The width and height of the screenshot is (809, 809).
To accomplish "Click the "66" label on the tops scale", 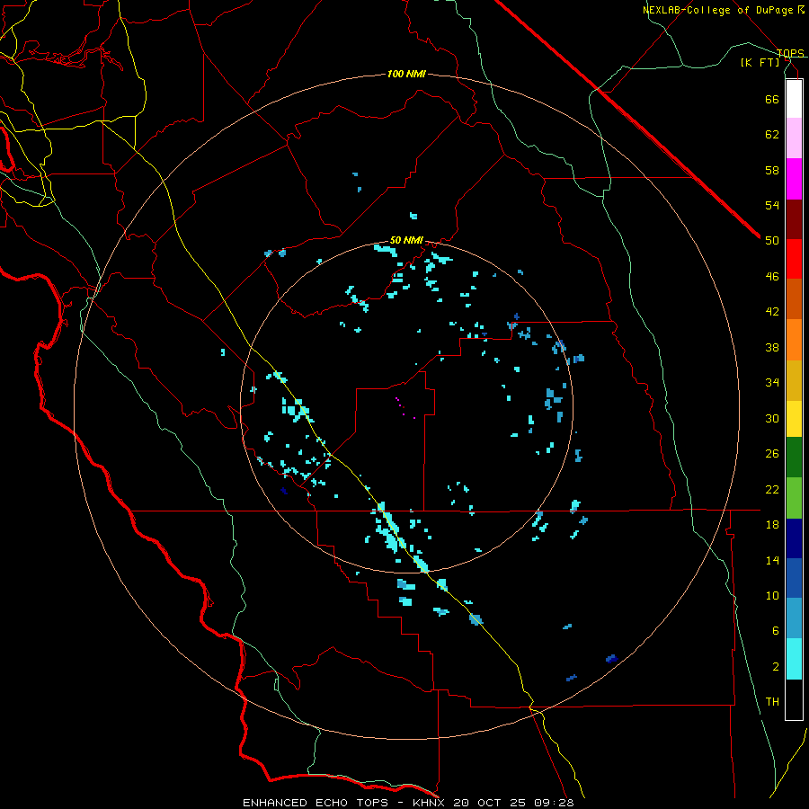I will (772, 99).
